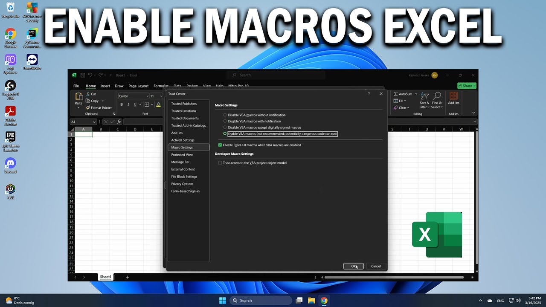Screen dimensions: 546x307
Task: Expand the Copy options arrow
Action: (103, 101)
